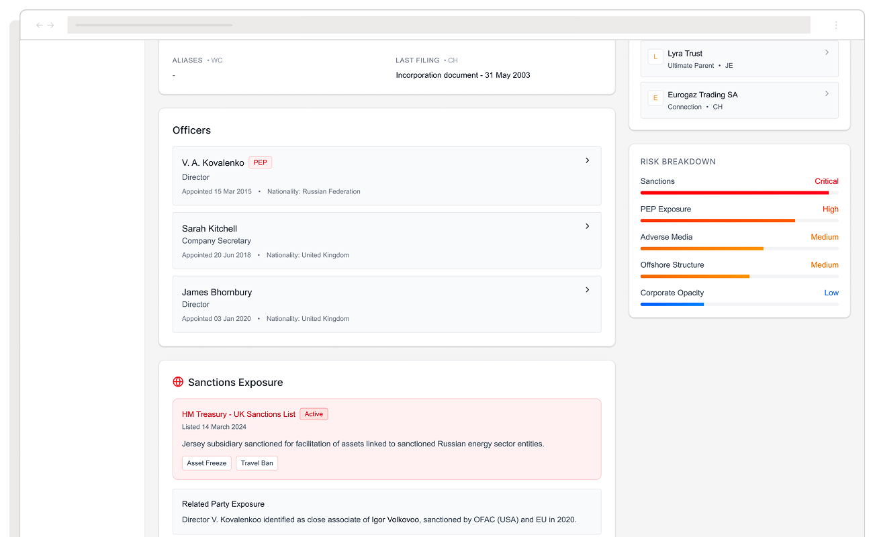
Task: Click the Sanctions risk bar
Action: (739, 193)
